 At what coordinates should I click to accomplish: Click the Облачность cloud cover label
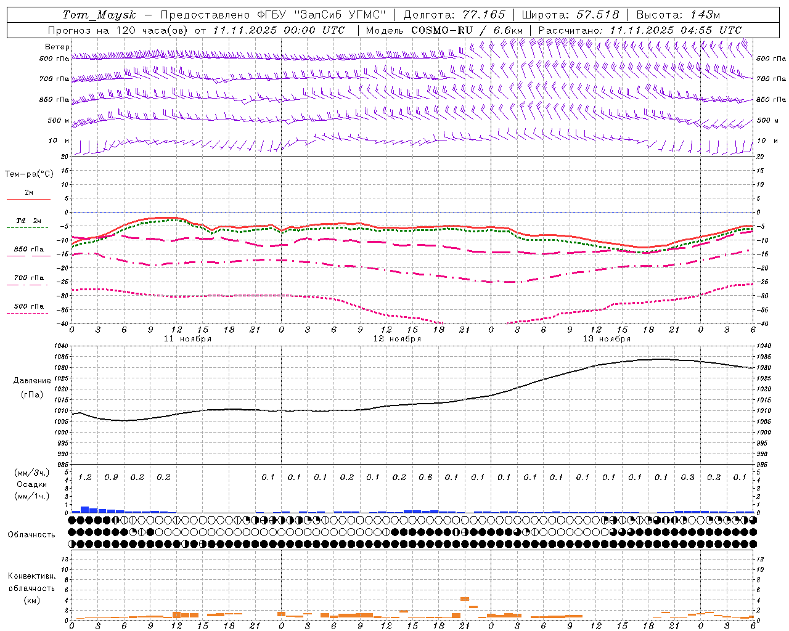coord(31,535)
